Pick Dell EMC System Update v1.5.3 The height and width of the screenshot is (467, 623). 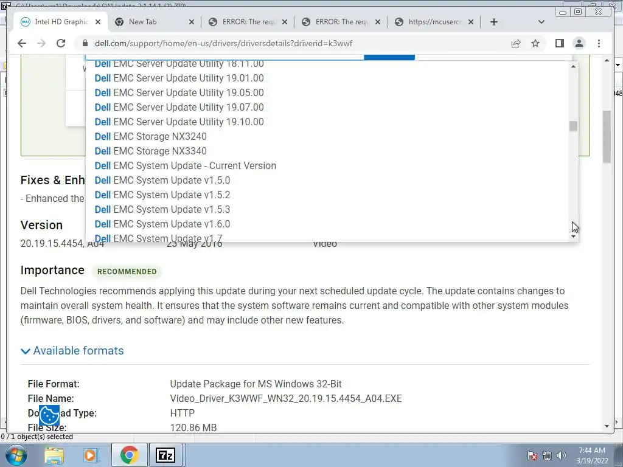click(x=162, y=209)
